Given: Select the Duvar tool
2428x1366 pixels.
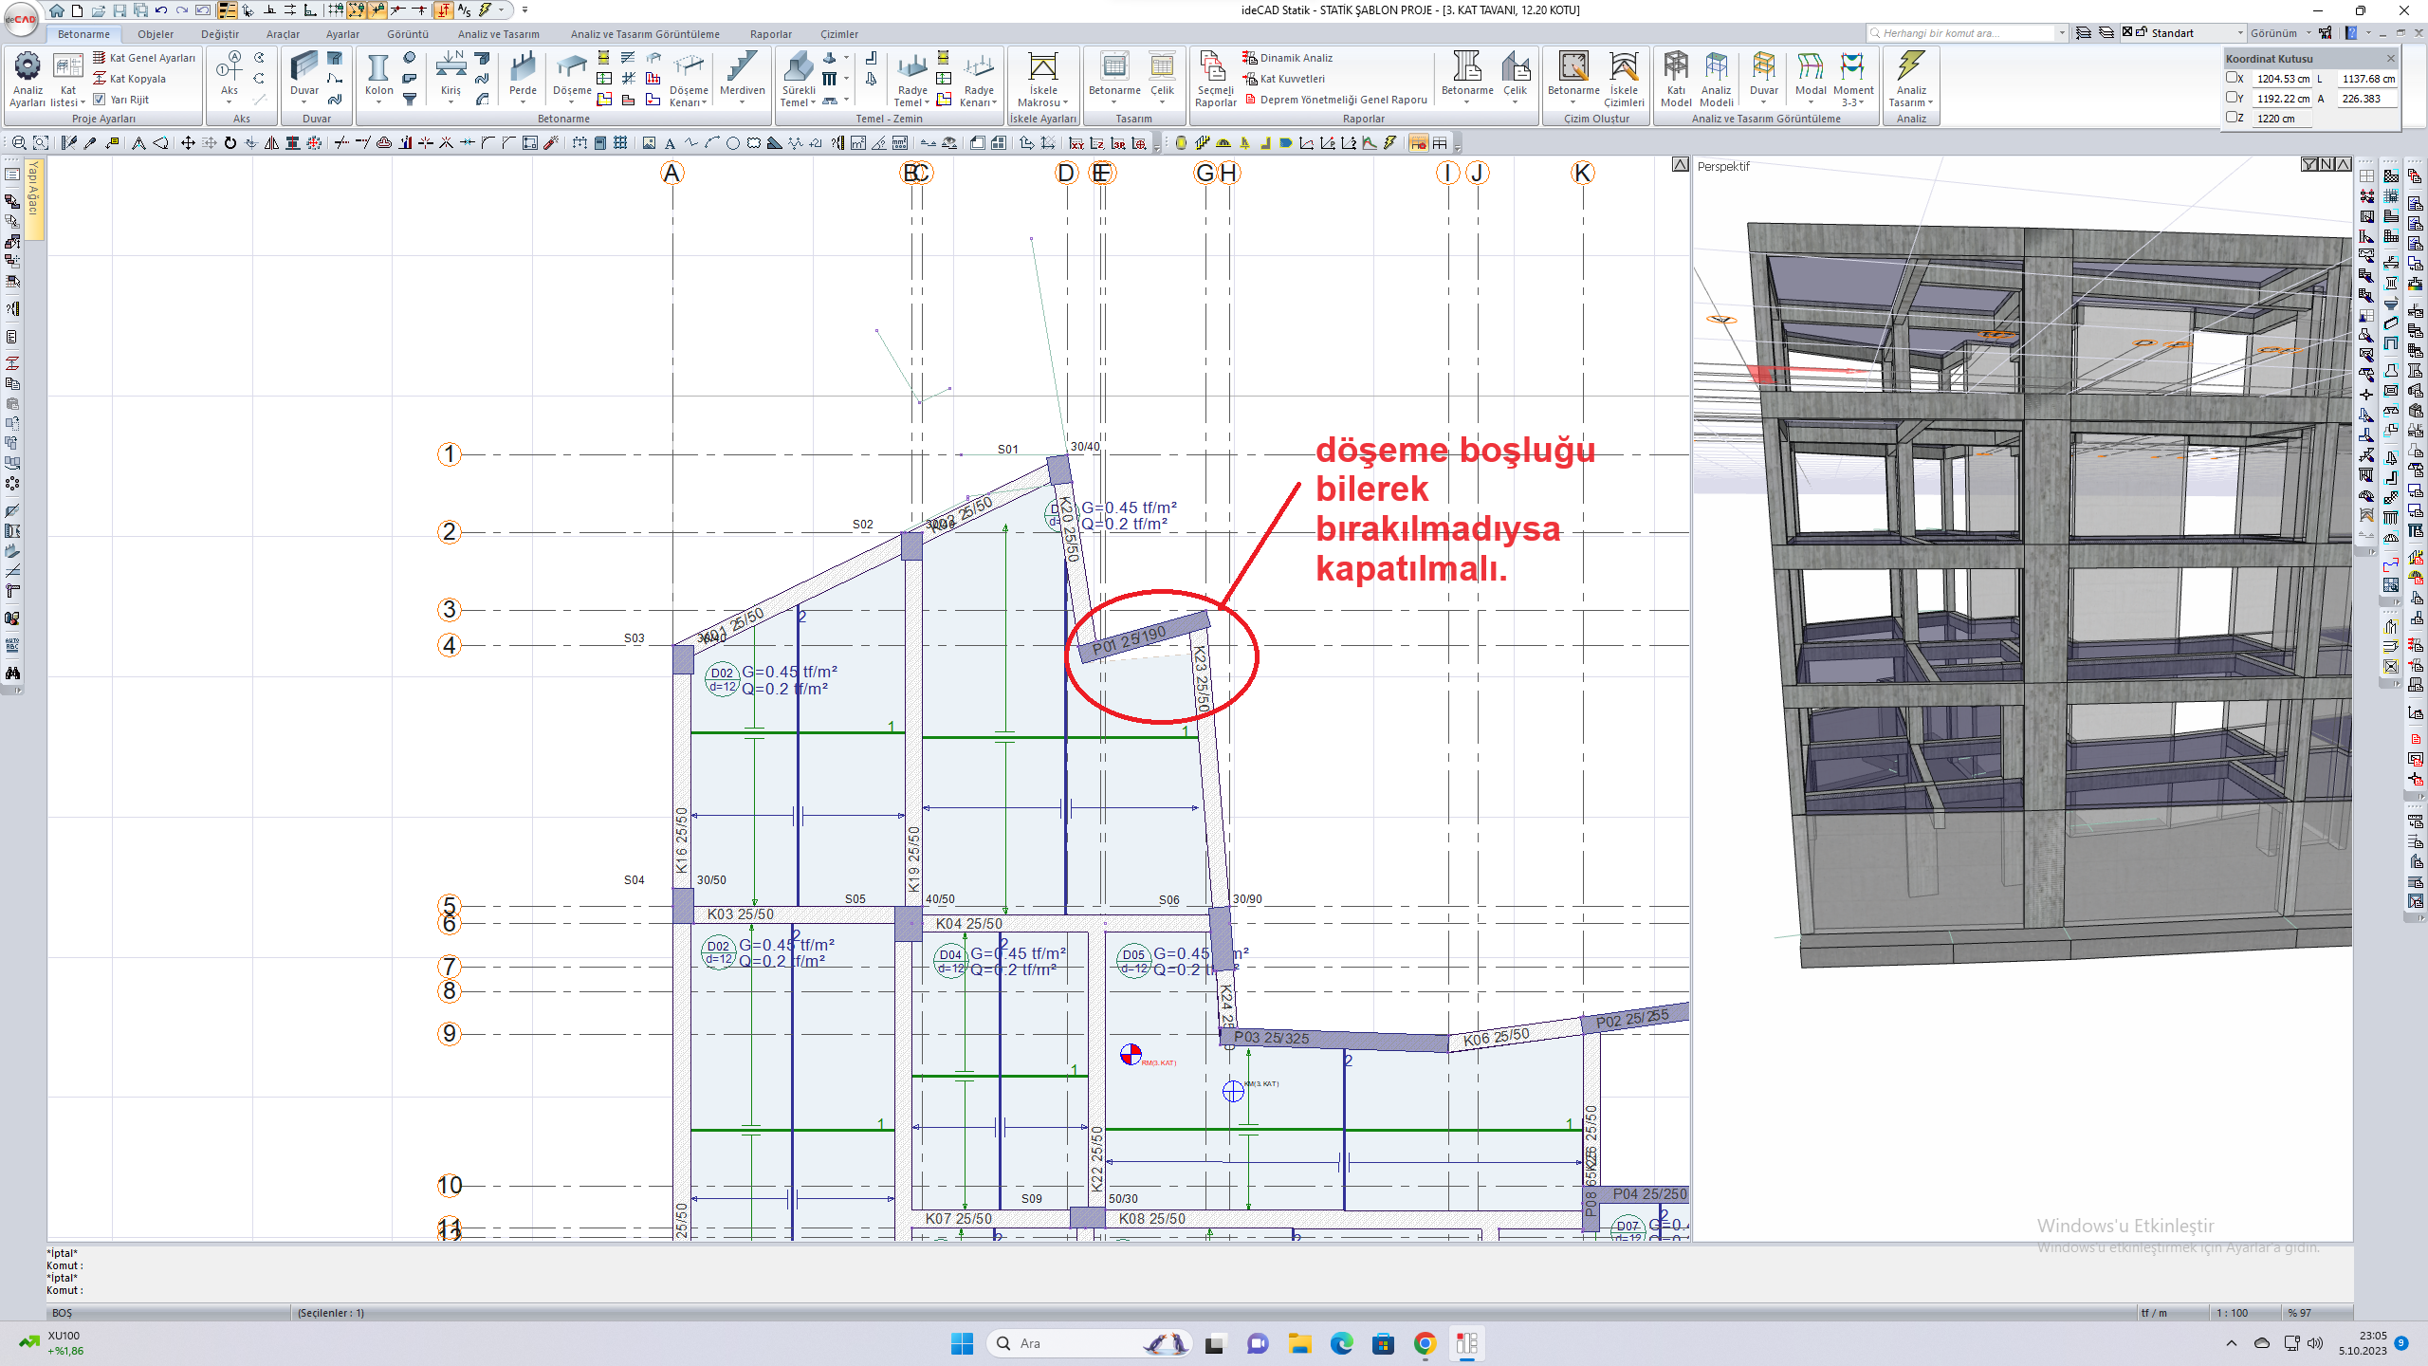Looking at the screenshot, I should pyautogui.click(x=303, y=76).
